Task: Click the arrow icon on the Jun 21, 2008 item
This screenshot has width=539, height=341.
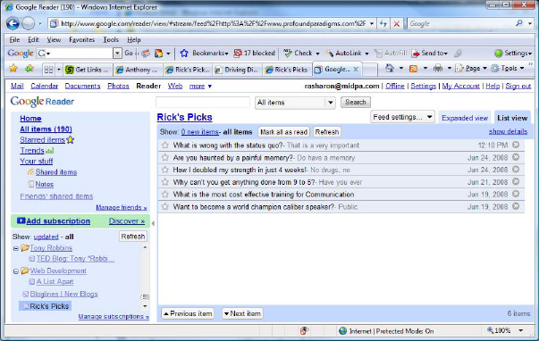Action: (516, 182)
